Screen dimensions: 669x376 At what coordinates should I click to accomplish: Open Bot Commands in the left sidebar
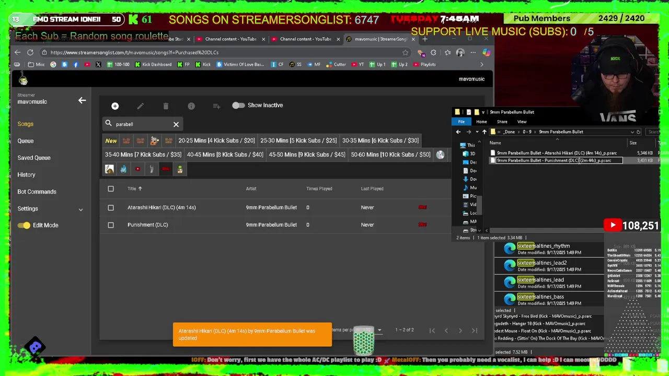37,192
